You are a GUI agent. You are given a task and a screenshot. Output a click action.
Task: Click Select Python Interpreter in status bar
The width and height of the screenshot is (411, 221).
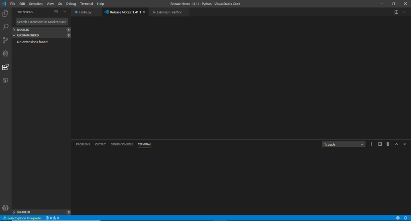pos(24,218)
